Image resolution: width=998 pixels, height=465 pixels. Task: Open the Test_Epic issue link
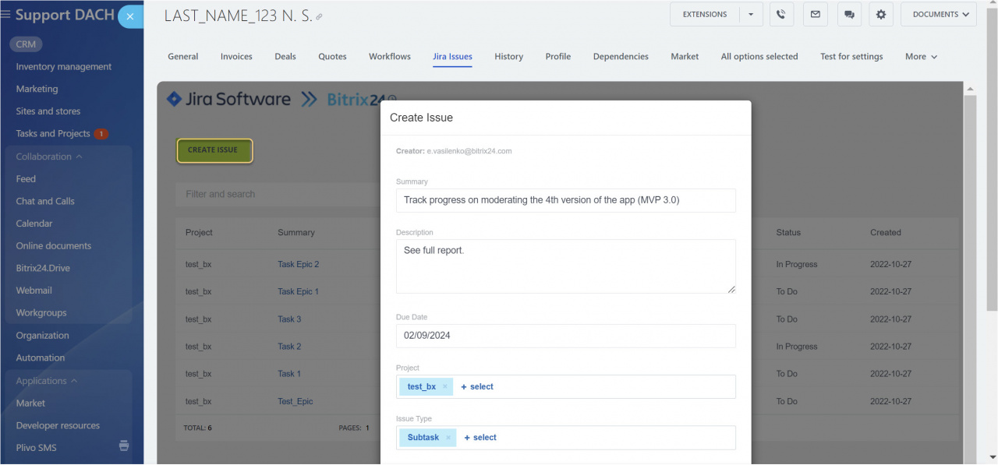296,402
